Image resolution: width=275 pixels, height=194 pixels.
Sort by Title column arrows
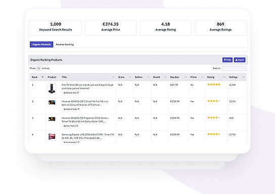point(113,77)
